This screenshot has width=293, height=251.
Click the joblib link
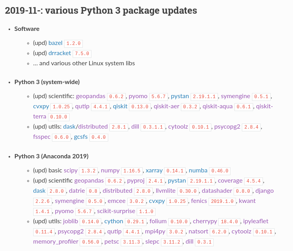70,221
